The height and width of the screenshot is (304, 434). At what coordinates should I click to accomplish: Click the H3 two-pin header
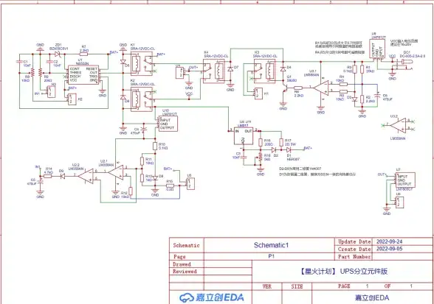51,92
